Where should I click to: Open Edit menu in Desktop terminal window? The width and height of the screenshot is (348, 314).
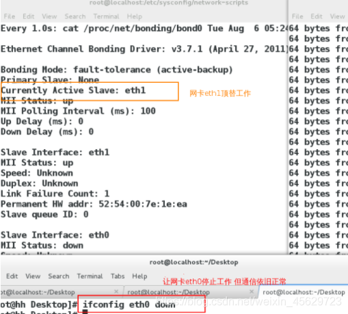(x=12, y=276)
